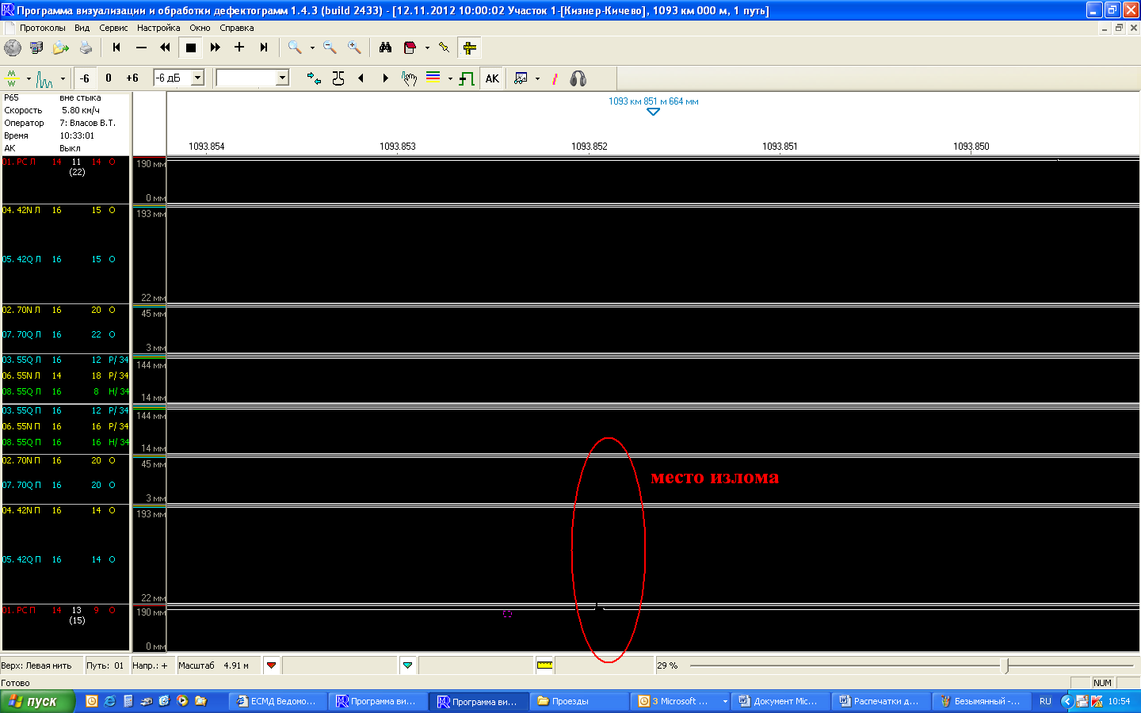Screen dimensions: 1141x713
Task: Open the Настройка menu
Action: pyautogui.click(x=158, y=28)
